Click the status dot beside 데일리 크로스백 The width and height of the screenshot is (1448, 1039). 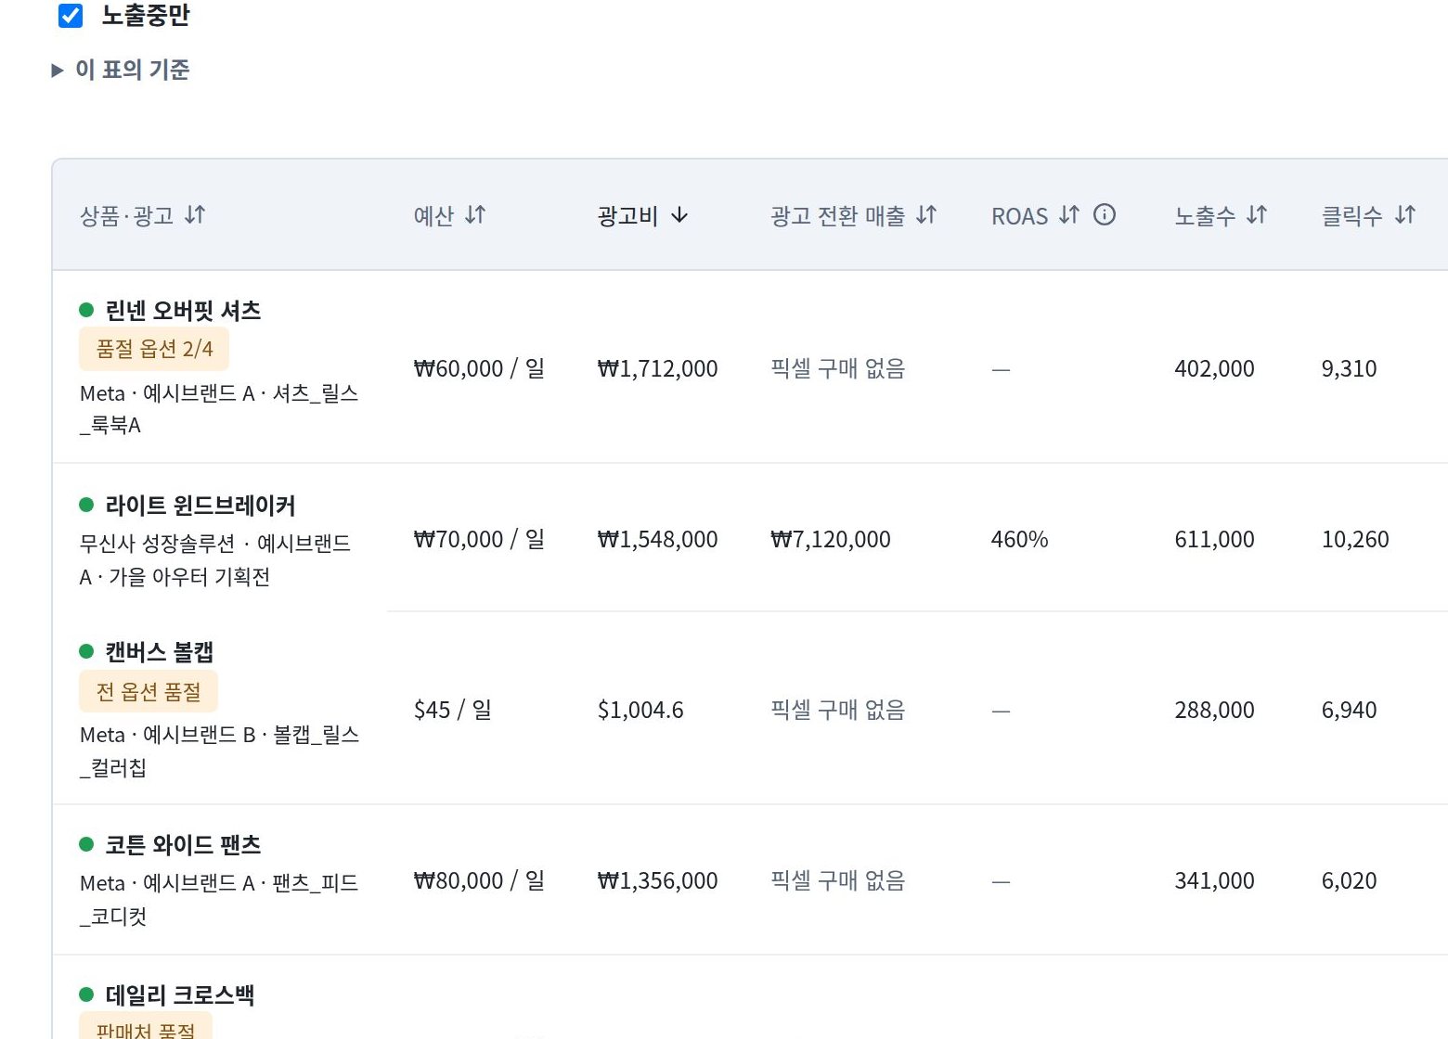pos(86,994)
